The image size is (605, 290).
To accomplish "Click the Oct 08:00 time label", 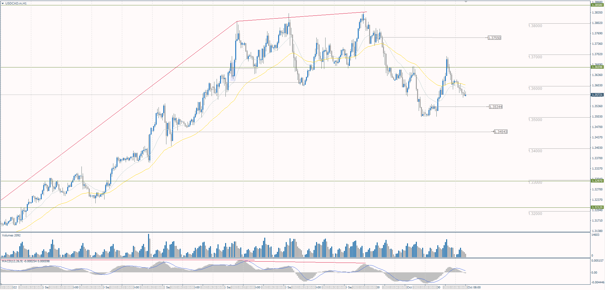I will [474, 287].
